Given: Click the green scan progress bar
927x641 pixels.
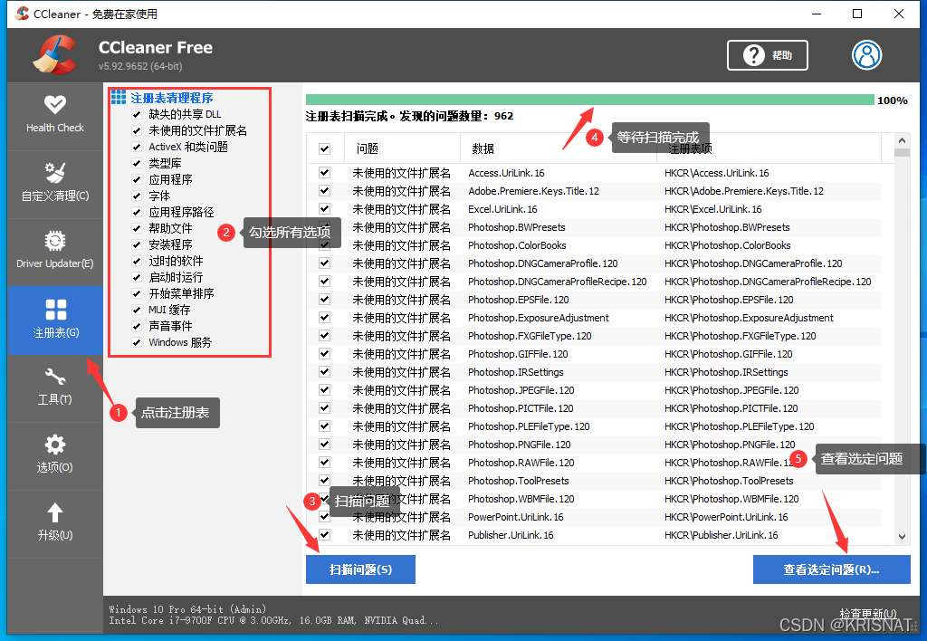Looking at the screenshot, I should pos(588,95).
